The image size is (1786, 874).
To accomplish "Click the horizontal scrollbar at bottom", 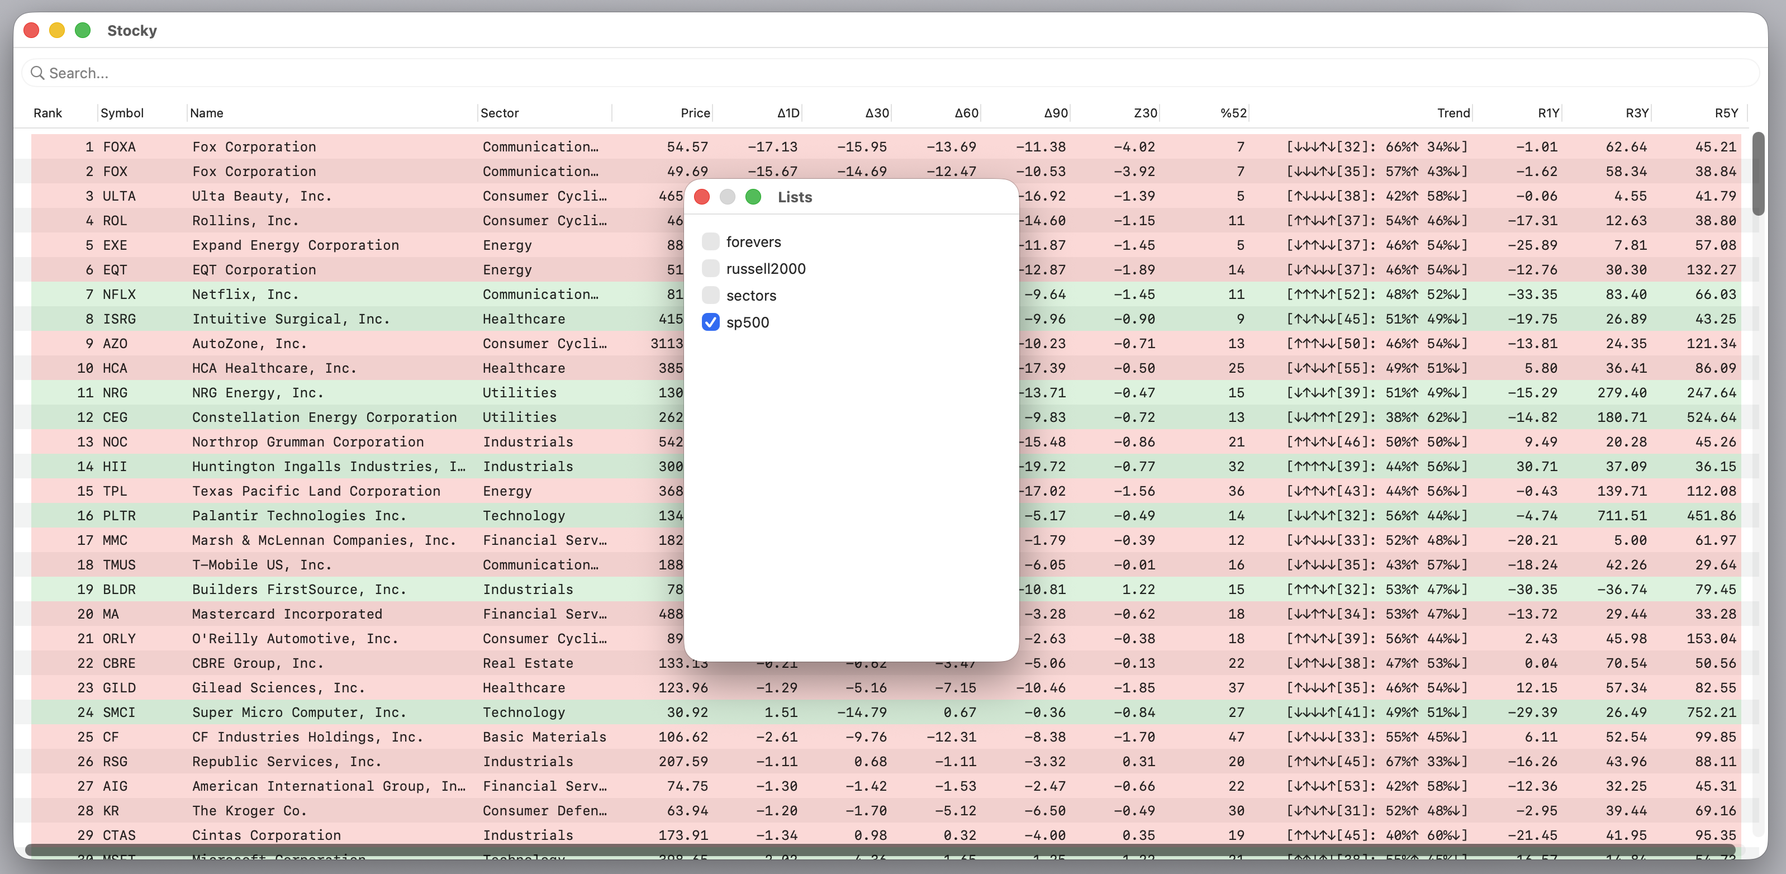I will coord(881,849).
